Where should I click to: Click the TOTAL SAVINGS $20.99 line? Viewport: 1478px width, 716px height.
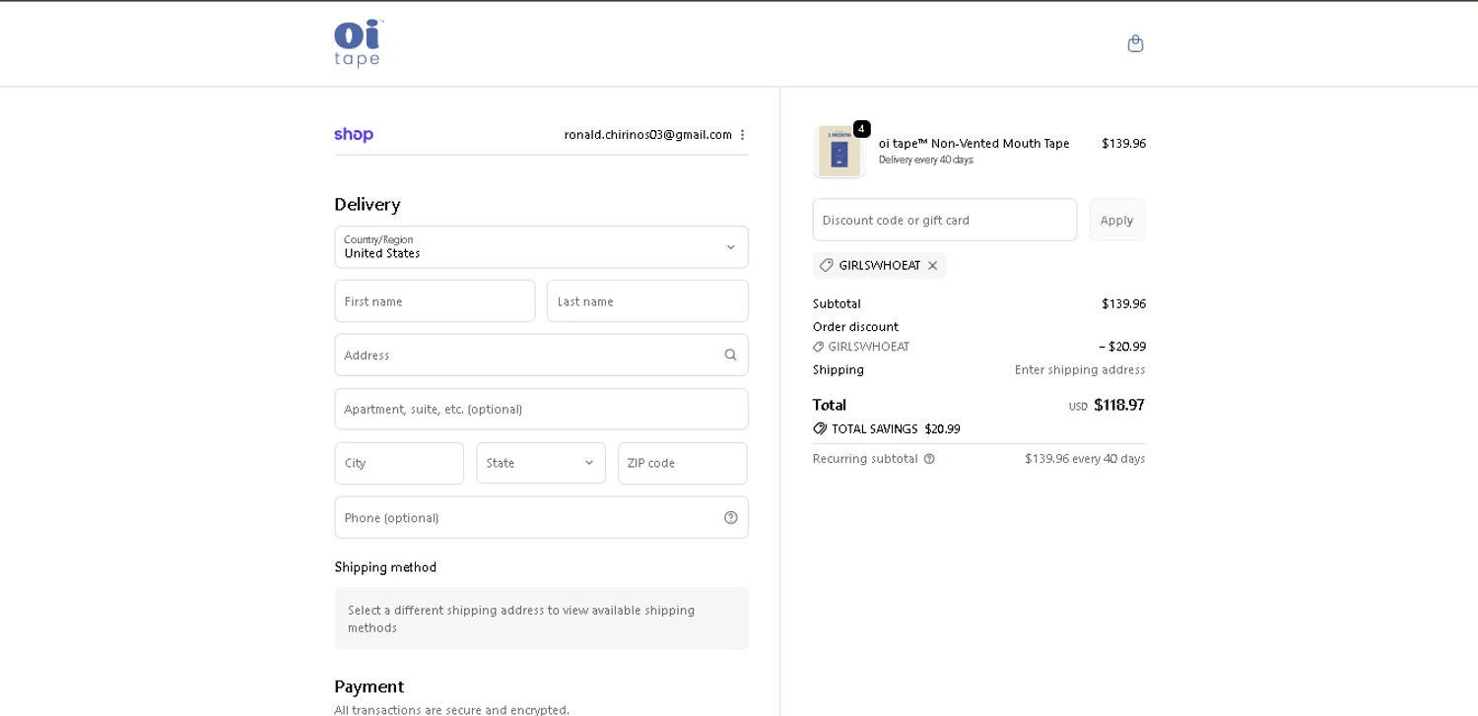[887, 428]
